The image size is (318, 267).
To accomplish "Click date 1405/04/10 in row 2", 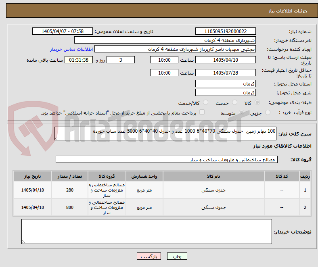I will click(x=32, y=207).
